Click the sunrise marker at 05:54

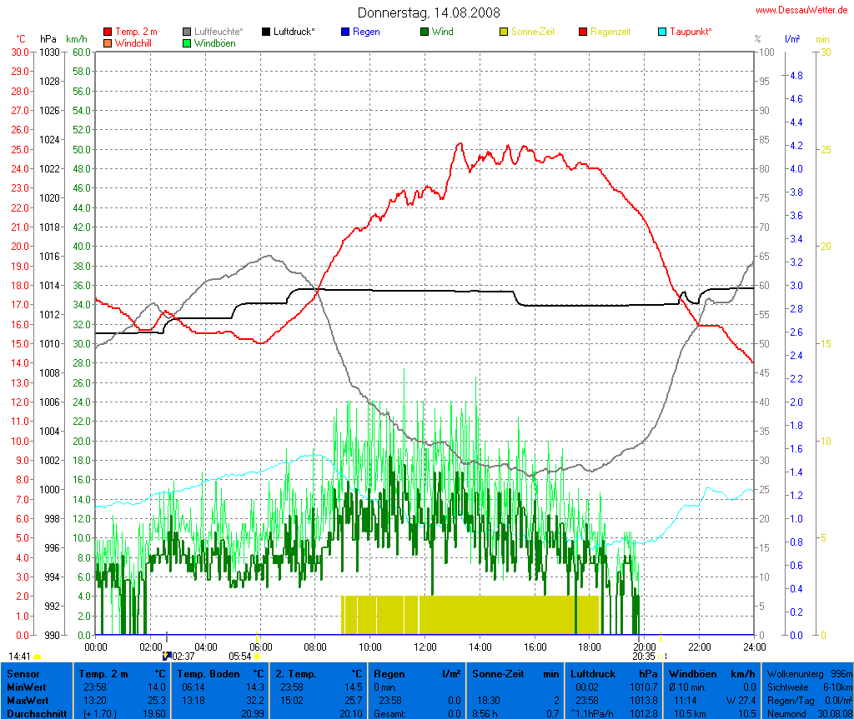(x=257, y=657)
